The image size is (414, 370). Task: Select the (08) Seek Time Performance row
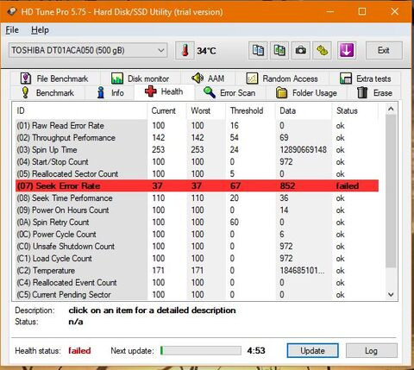pos(197,198)
